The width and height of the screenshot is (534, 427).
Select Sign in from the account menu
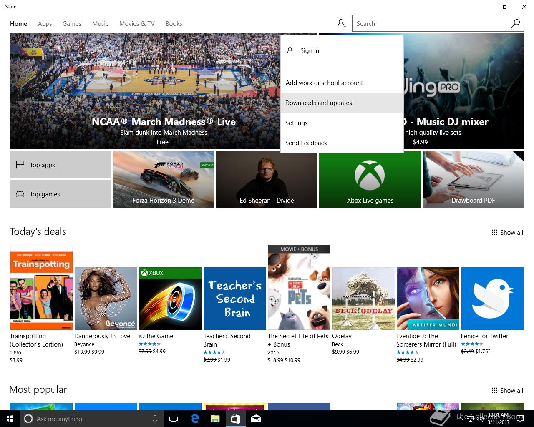342,51
